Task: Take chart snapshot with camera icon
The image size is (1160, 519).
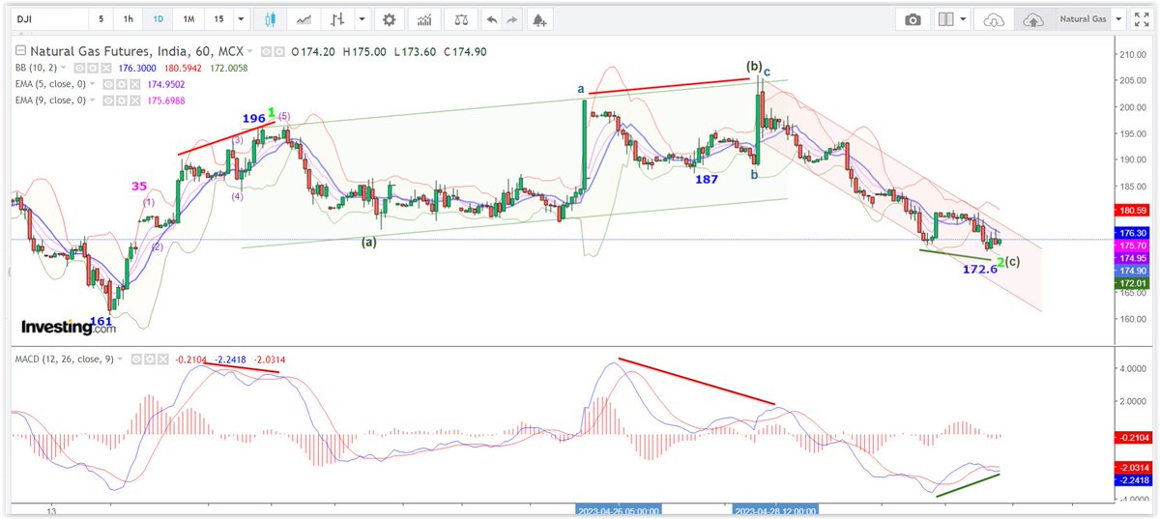Action: [x=912, y=19]
